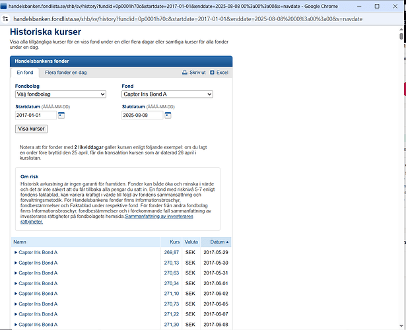This screenshot has height=330, width=406.
Task: Click the Excel export icon
Action: coord(212,73)
